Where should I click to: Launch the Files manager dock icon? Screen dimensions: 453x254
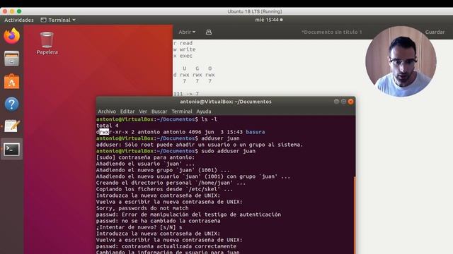tap(11, 59)
